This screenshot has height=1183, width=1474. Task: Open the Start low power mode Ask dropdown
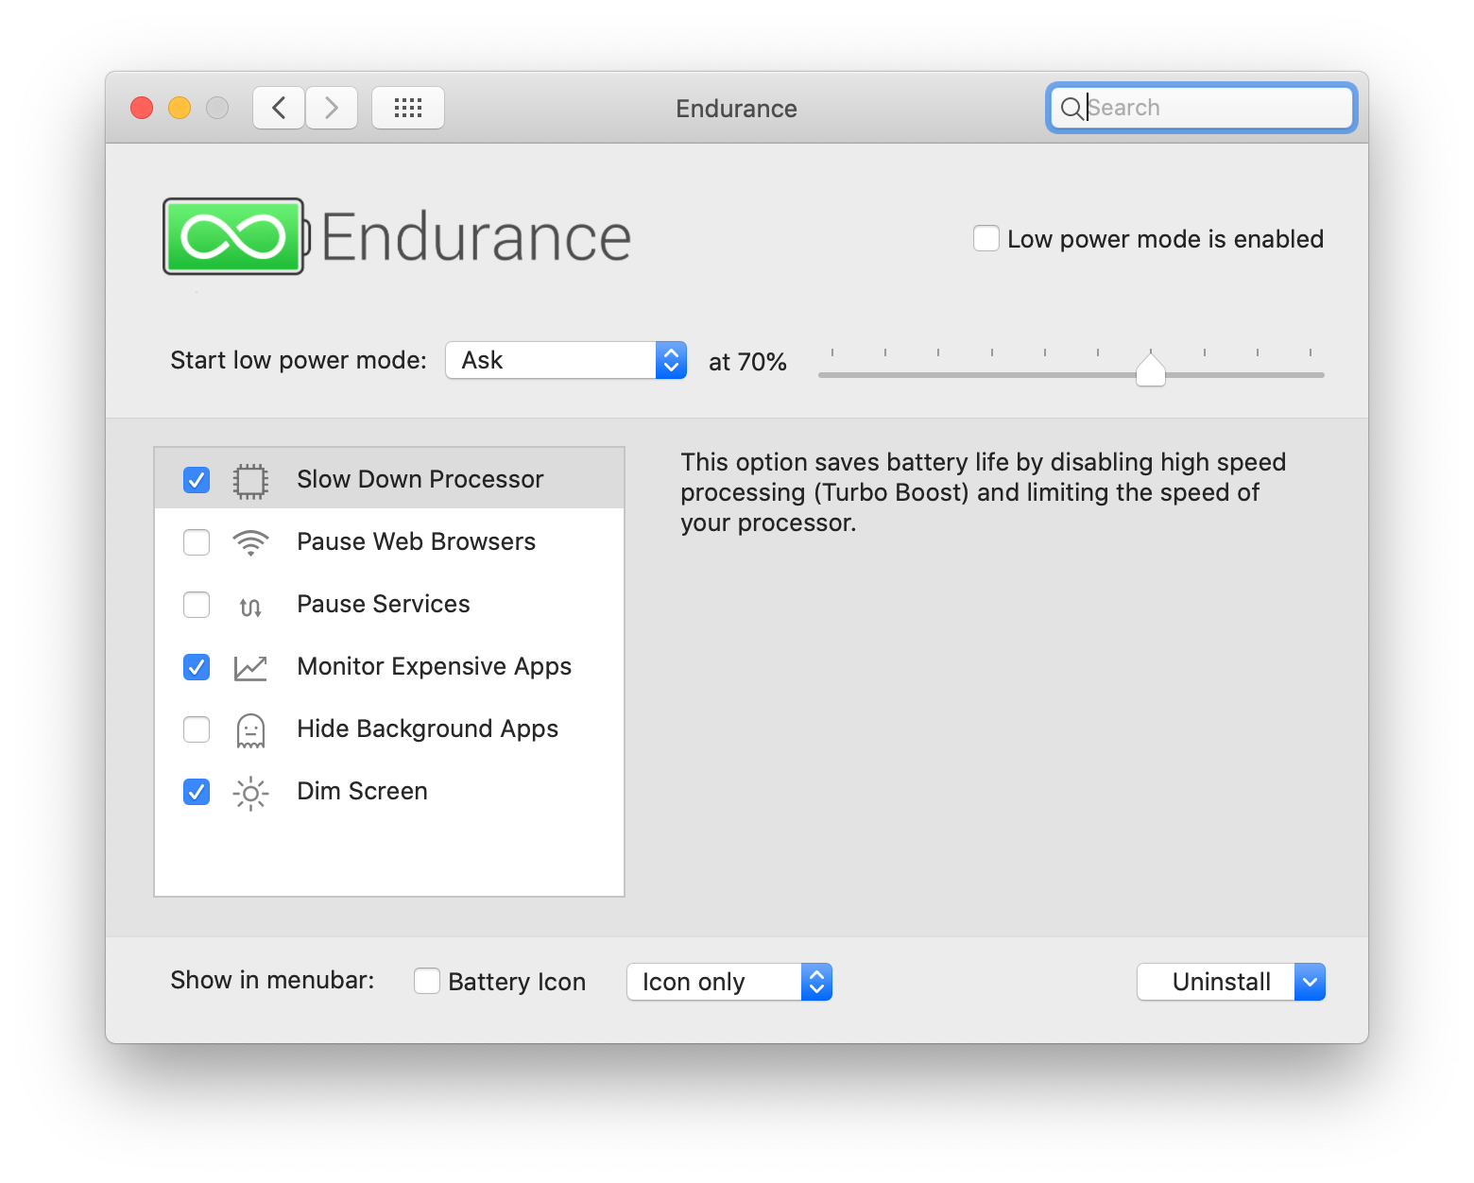coord(566,360)
